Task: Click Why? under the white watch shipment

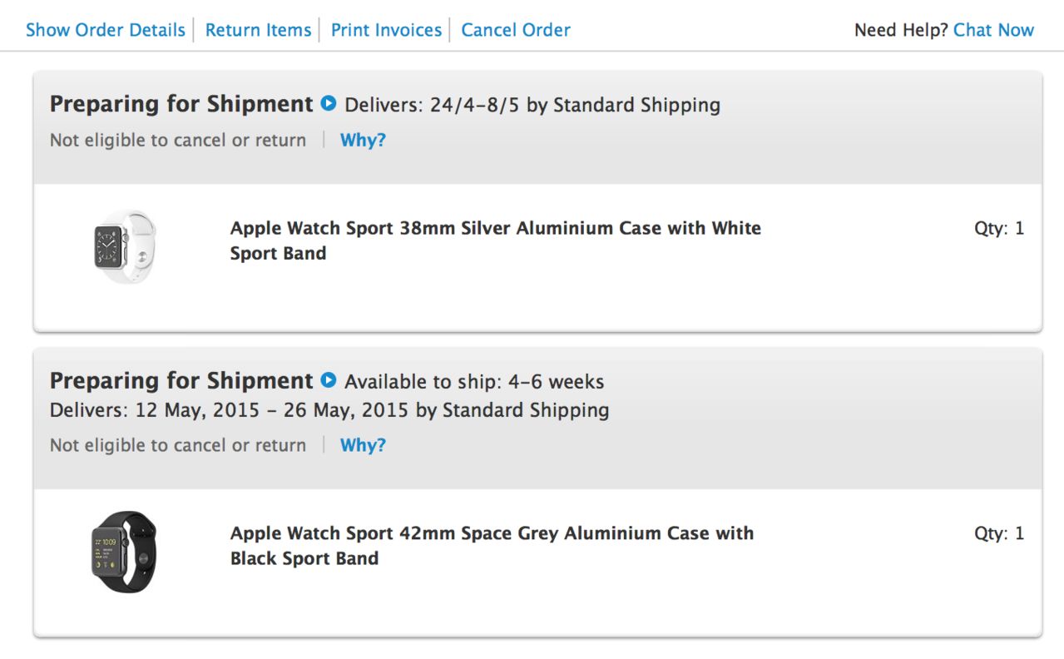Action: [363, 140]
